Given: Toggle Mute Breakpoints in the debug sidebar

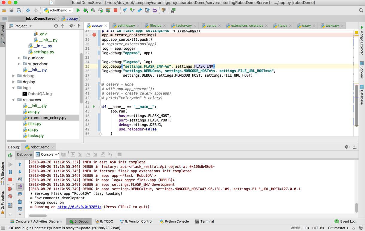Looking at the screenshot, I should (10, 196).
